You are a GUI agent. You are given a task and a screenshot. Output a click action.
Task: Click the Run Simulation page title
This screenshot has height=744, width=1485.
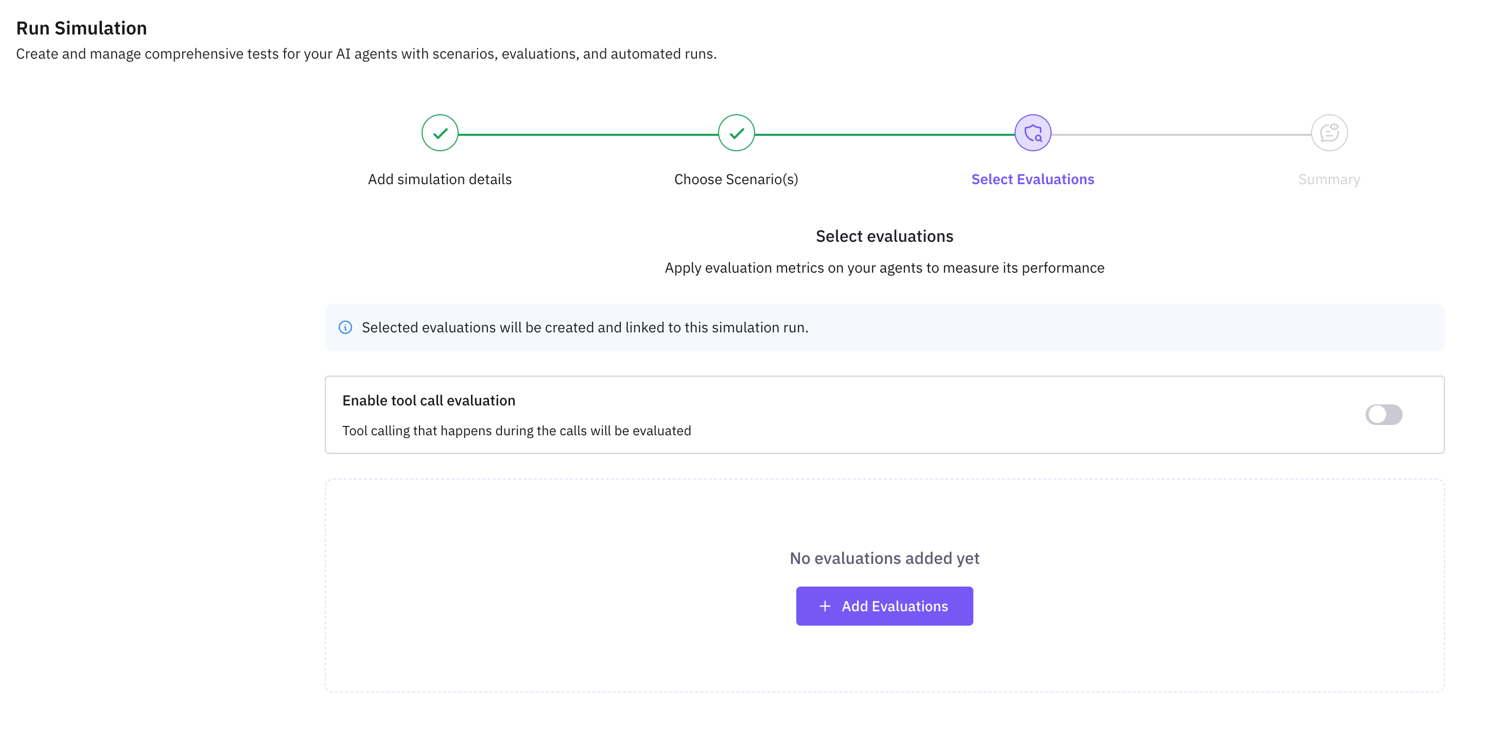coord(81,27)
